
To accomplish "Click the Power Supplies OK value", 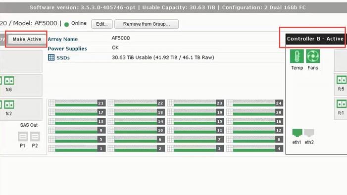I will click(115, 48).
